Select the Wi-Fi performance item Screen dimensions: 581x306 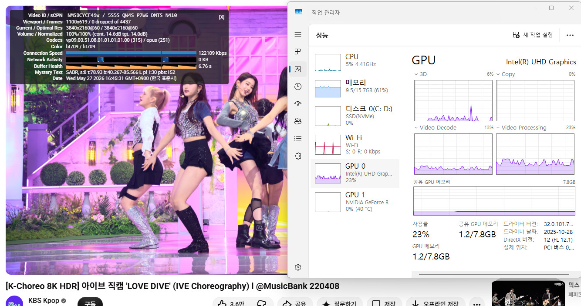(x=355, y=144)
